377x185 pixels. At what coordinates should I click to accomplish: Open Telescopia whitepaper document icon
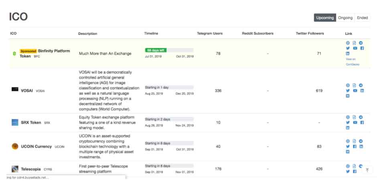[354, 166]
